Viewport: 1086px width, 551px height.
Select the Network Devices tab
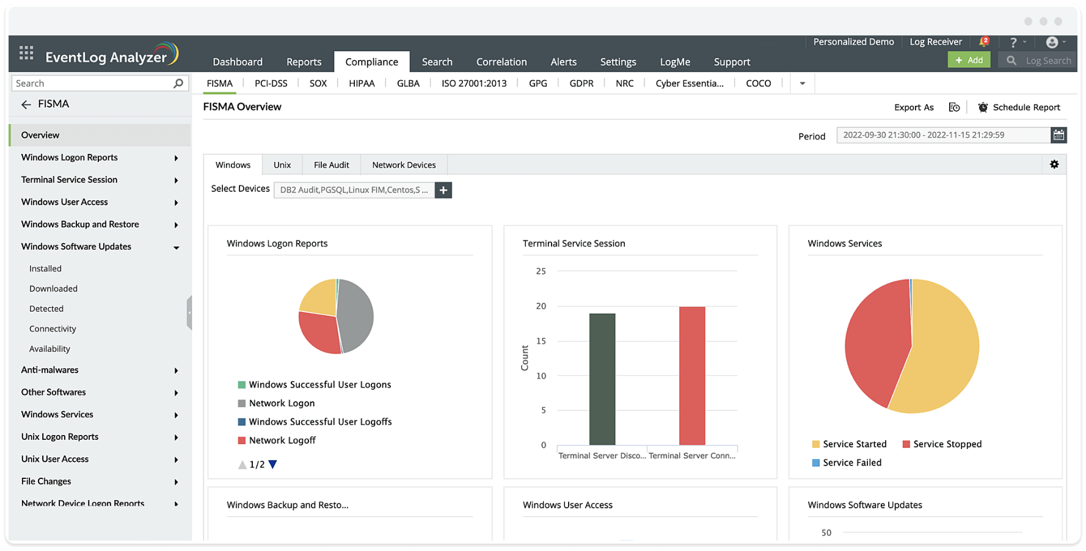[x=404, y=165]
